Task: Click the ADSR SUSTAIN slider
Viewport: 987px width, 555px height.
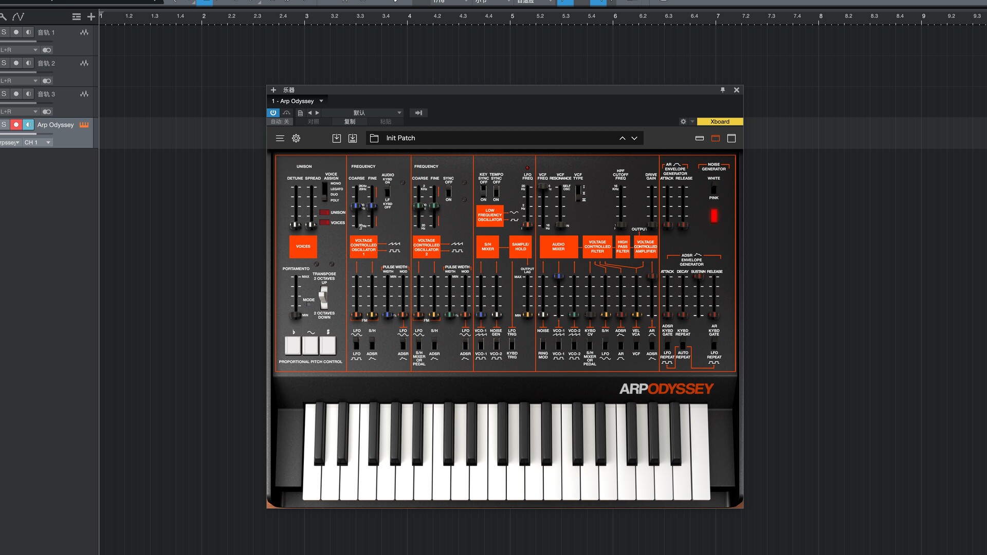Action: point(698,276)
